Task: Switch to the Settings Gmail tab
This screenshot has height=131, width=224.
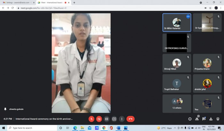Action: 18,3
